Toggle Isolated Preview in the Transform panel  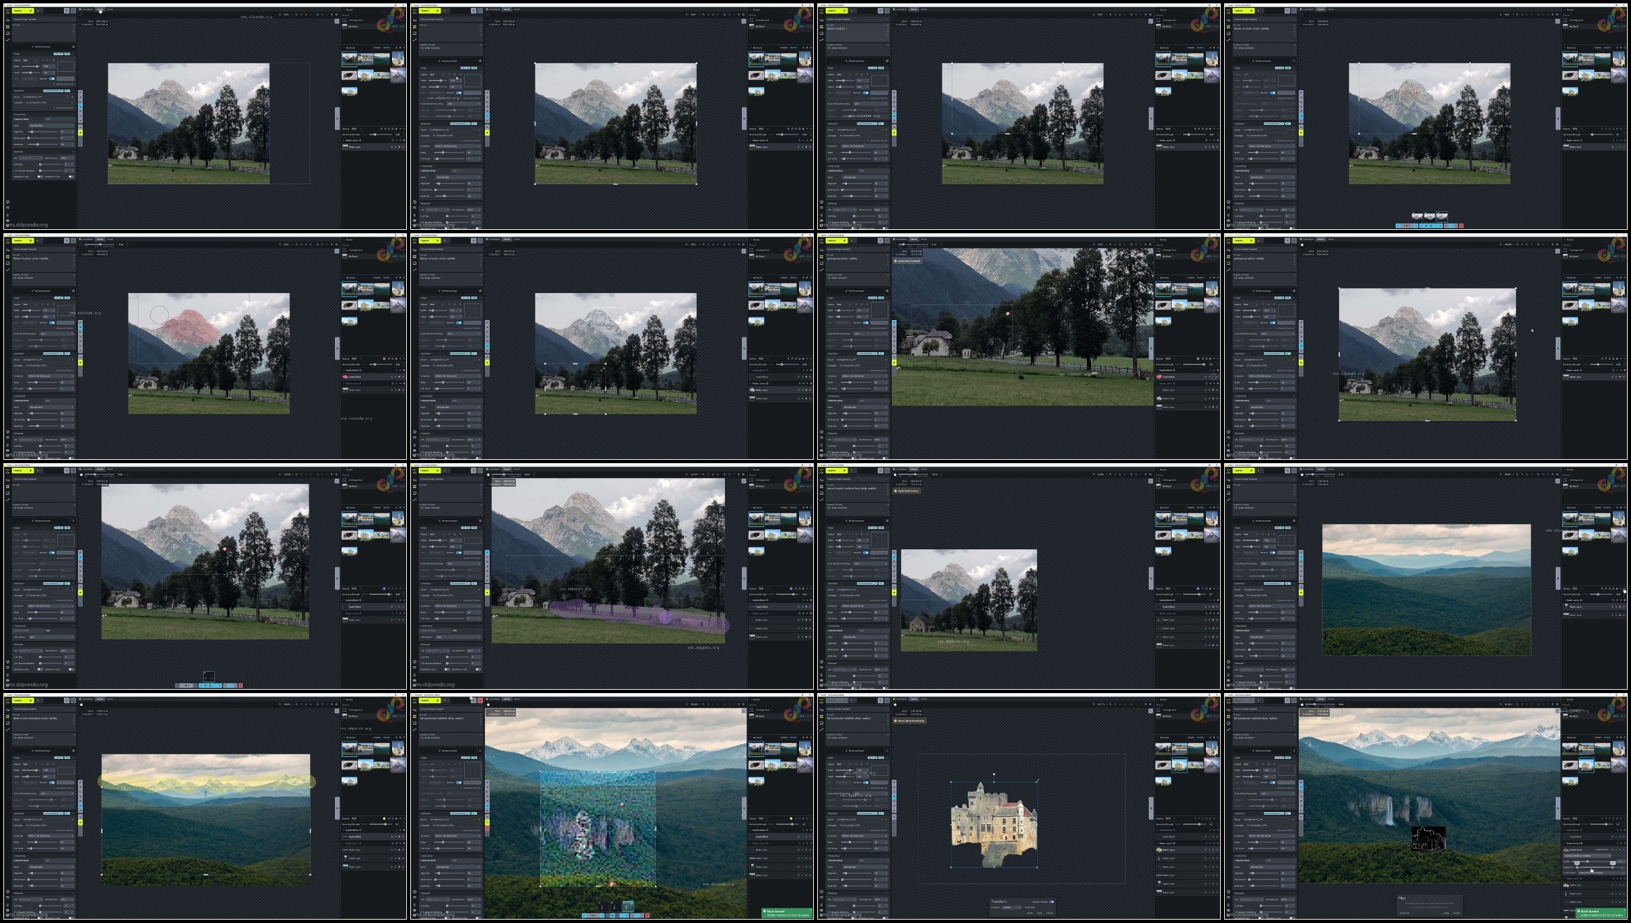pyautogui.click(x=1052, y=901)
